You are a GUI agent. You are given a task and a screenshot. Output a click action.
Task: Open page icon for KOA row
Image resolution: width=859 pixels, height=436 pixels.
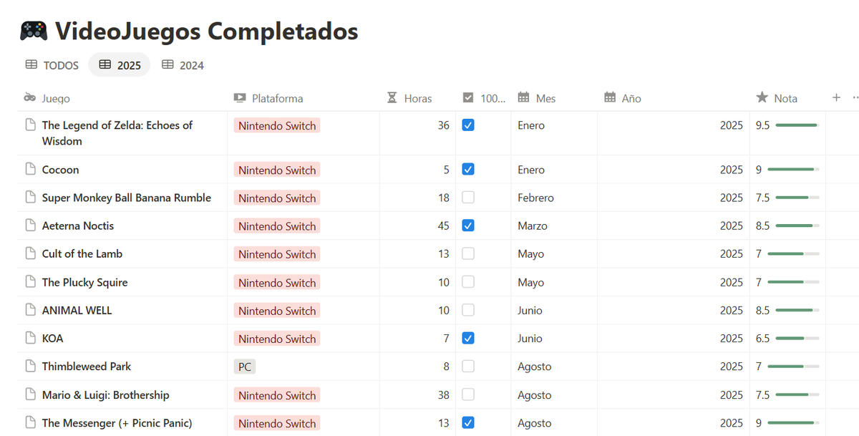(x=30, y=338)
